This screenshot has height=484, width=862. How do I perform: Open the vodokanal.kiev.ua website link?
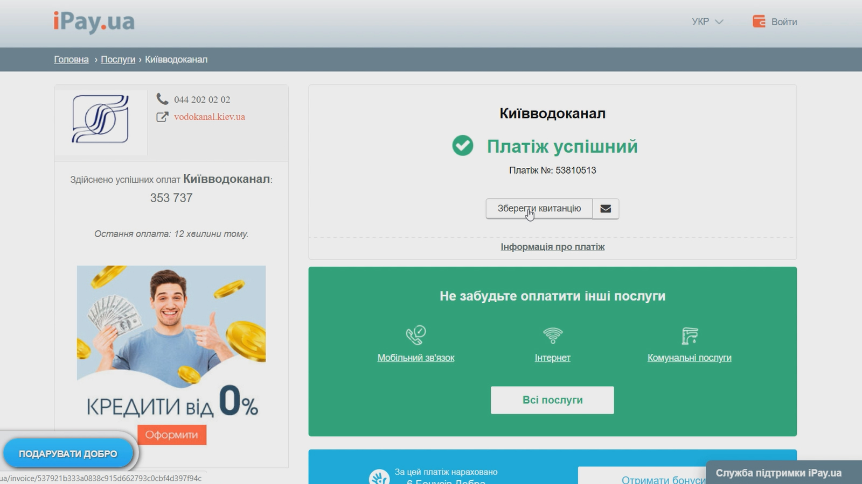[209, 117]
